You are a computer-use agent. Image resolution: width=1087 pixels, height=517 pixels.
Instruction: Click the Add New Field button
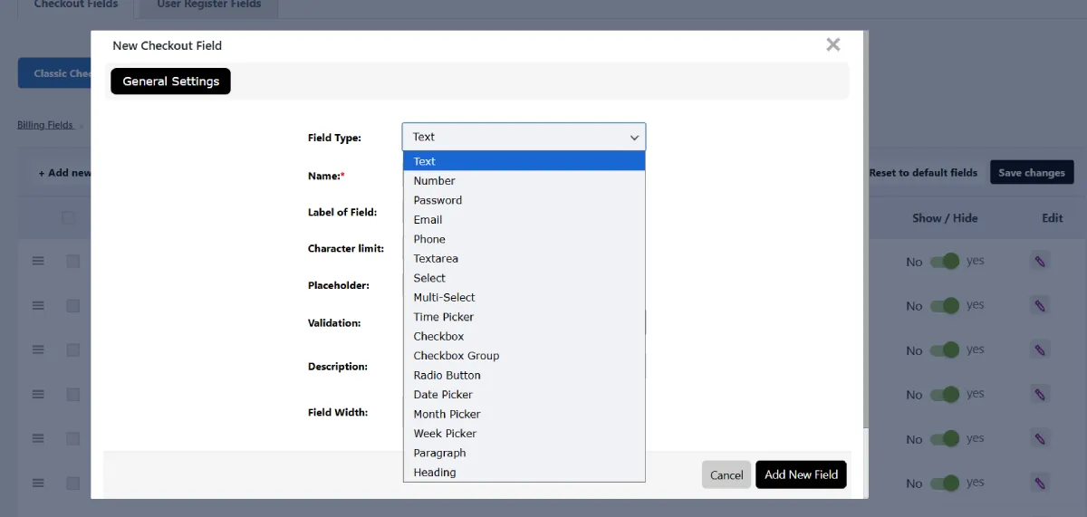point(801,474)
